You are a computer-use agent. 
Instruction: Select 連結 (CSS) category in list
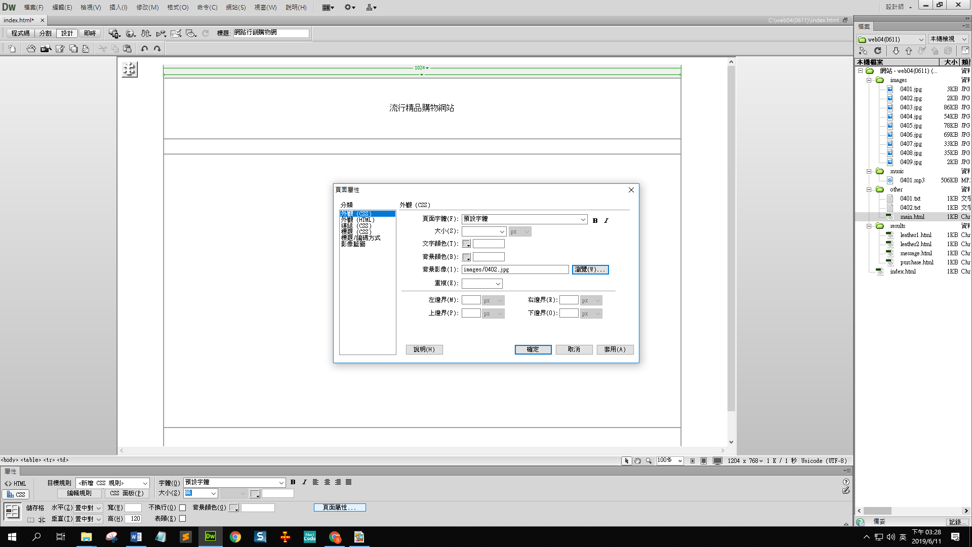(x=356, y=226)
